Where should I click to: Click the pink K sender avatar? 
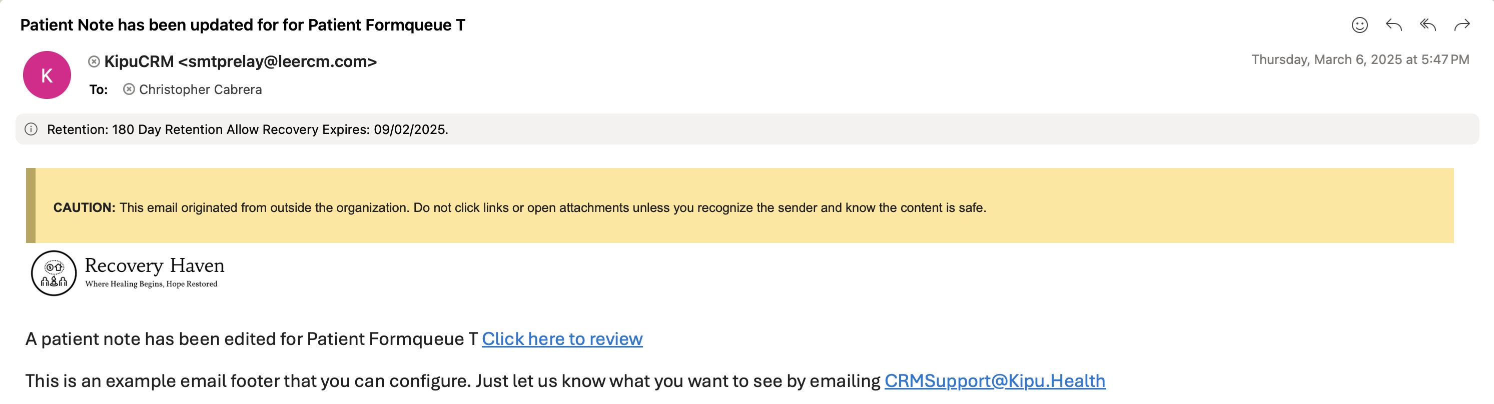pyautogui.click(x=47, y=75)
